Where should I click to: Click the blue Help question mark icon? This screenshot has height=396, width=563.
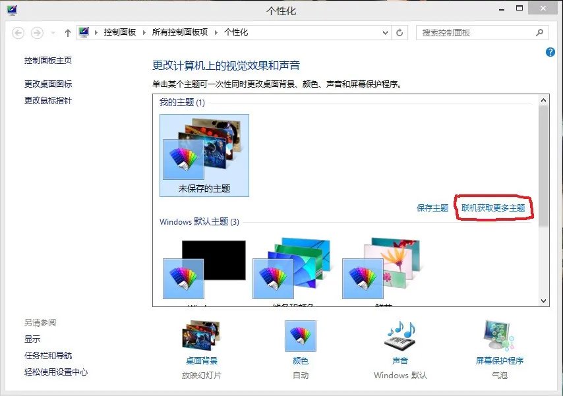(x=550, y=52)
